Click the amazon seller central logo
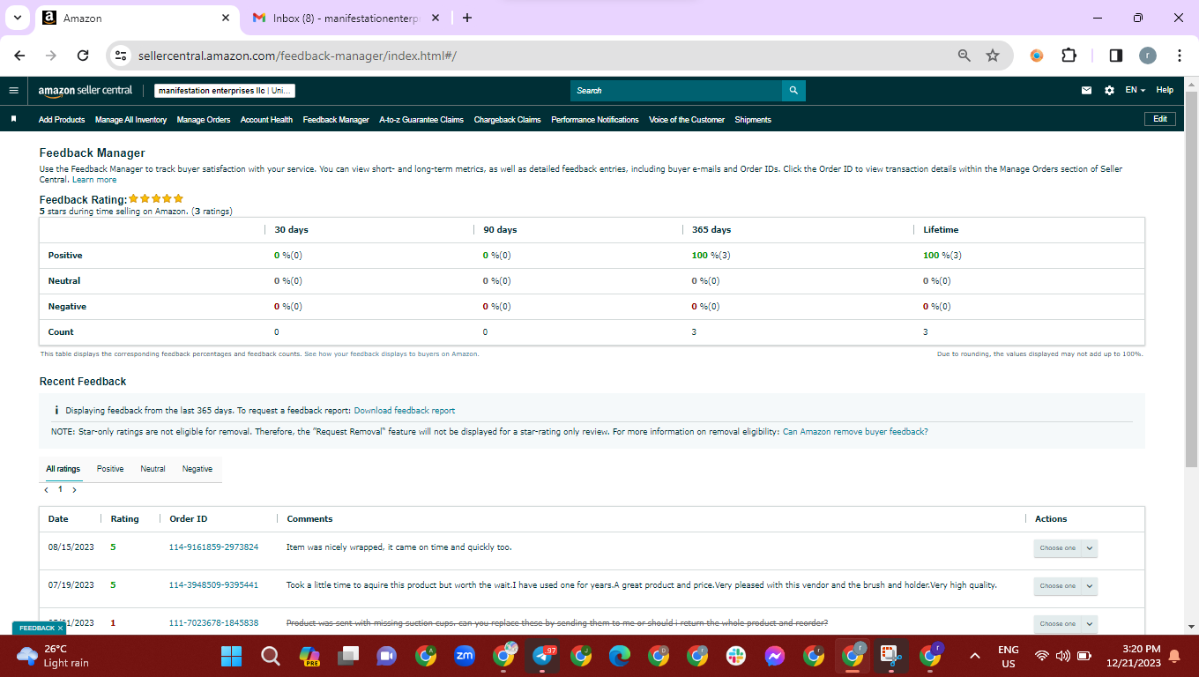1199x677 pixels. point(86,90)
